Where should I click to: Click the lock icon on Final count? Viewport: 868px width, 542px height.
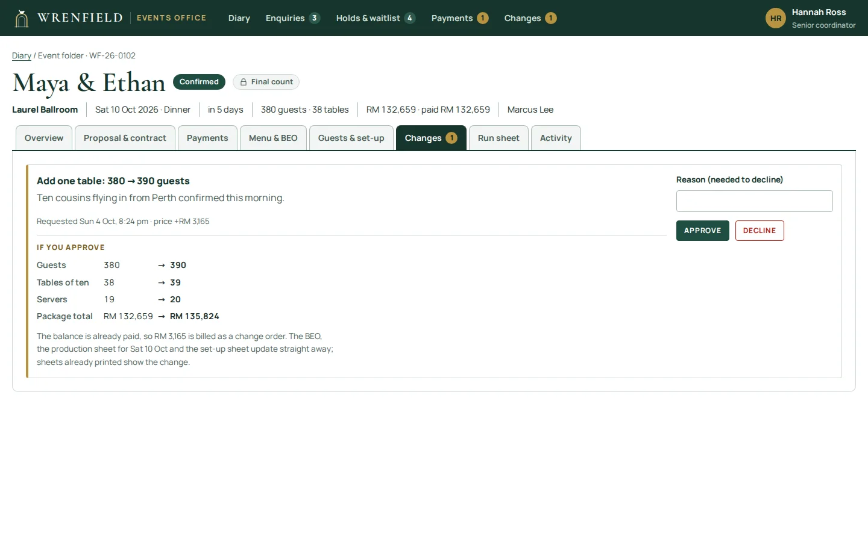coord(244,82)
